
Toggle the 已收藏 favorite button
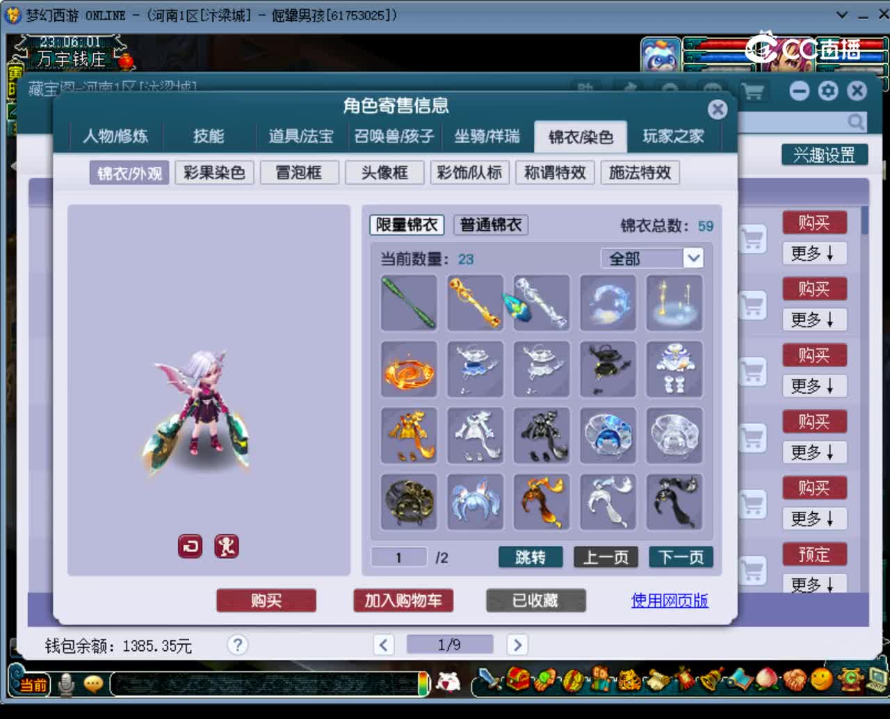point(535,600)
